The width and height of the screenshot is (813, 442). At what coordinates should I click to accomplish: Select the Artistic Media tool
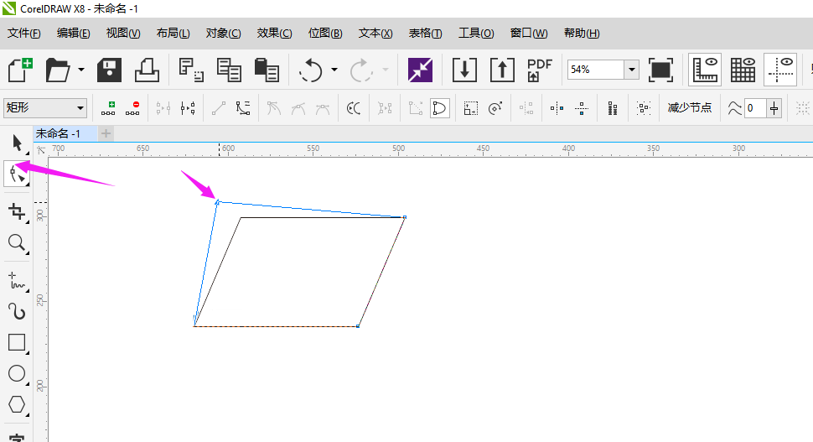[17, 312]
